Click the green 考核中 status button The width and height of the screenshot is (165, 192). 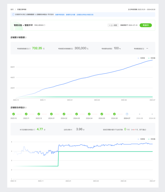click(x=146, y=25)
